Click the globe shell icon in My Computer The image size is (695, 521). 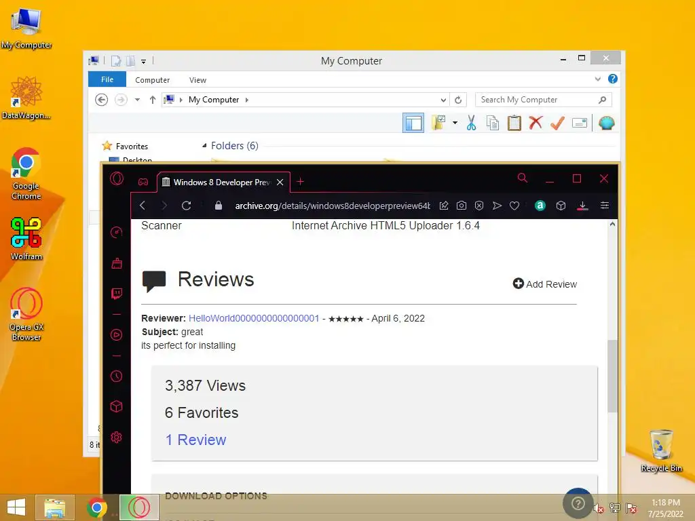[606, 123]
